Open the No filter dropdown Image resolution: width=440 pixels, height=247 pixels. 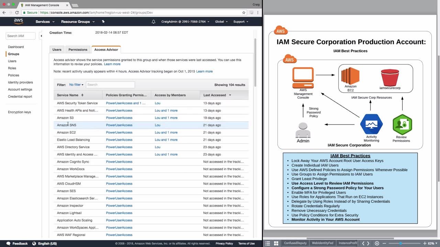coord(76,85)
